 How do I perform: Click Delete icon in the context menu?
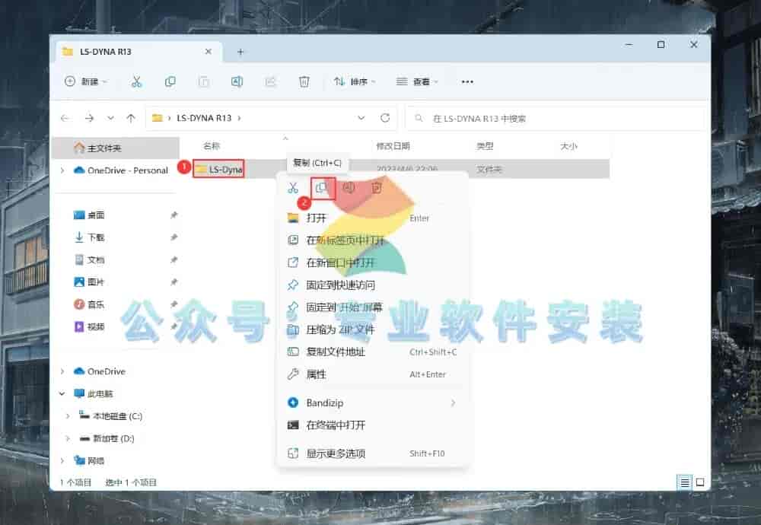pyautogui.click(x=377, y=188)
